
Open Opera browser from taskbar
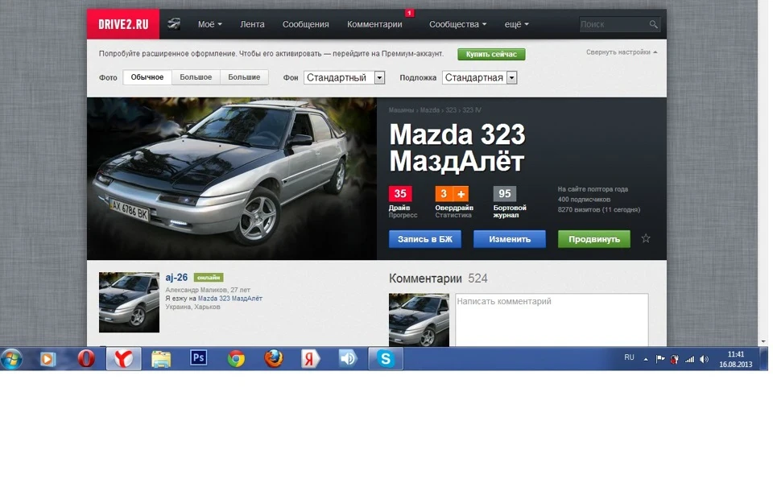(x=86, y=358)
